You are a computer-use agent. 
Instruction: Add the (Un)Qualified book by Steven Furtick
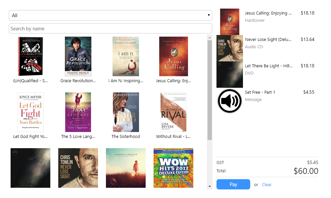(x=30, y=56)
